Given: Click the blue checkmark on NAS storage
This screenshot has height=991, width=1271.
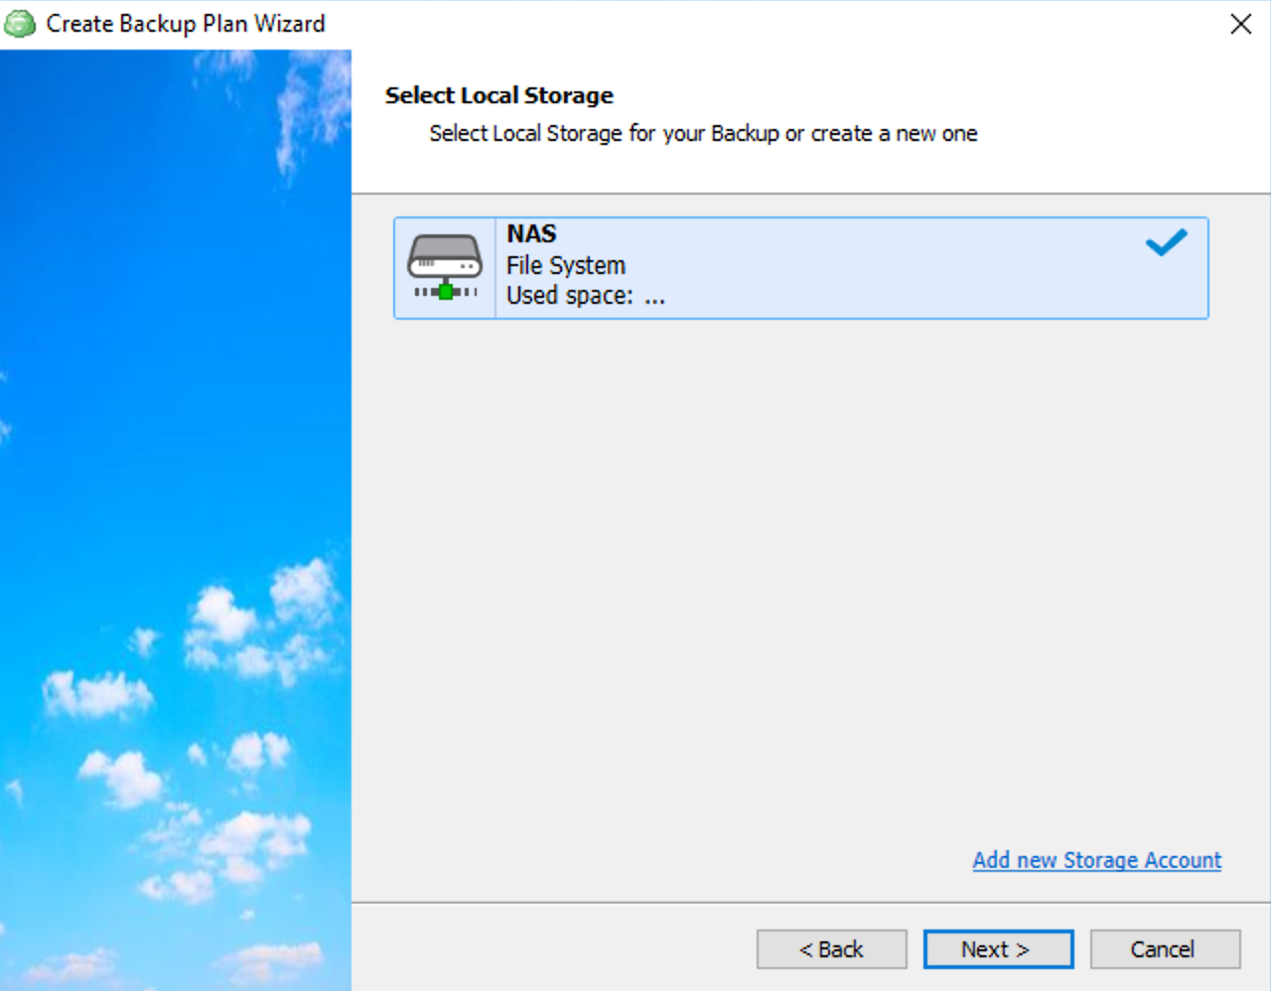Looking at the screenshot, I should pos(1166,242).
